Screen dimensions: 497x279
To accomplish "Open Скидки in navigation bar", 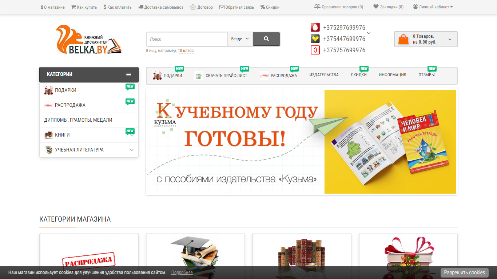I will [359, 75].
